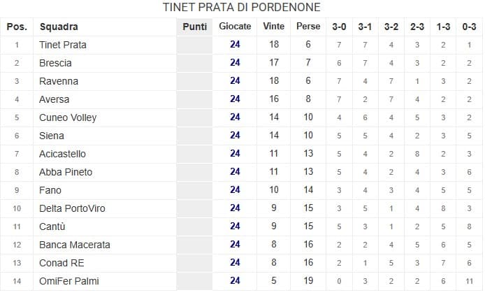Click the Cuneo Volley team name
This screenshot has height=302, width=485.
pos(68,117)
